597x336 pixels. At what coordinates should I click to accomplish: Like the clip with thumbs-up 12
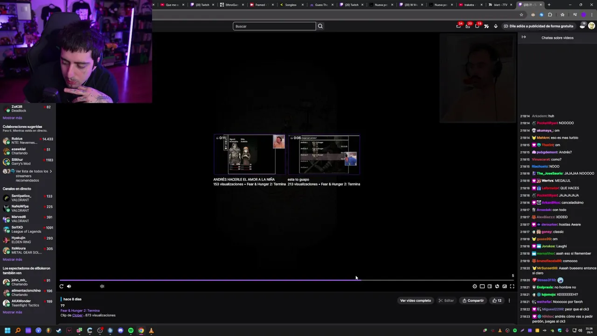click(497, 301)
